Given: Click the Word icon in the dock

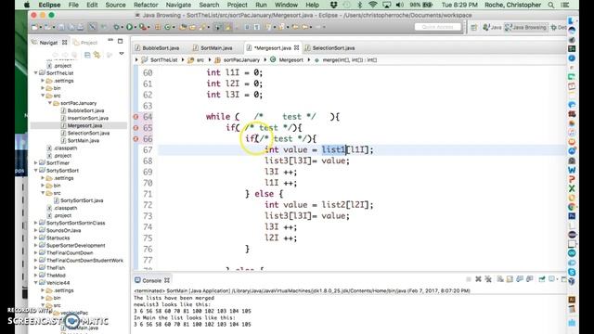Looking at the screenshot, I should point(572,170).
